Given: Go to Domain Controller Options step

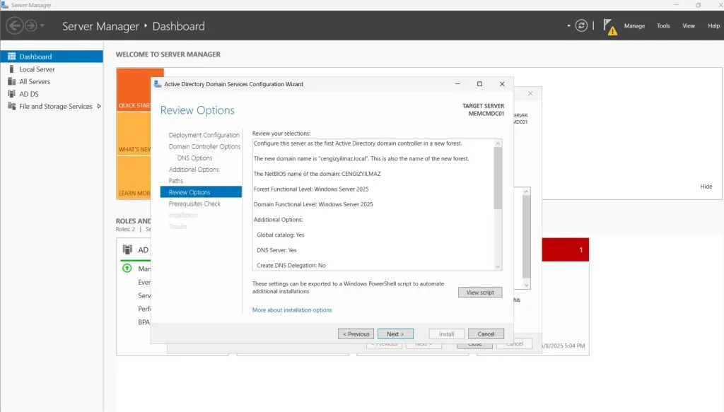Looking at the screenshot, I should tap(204, 147).
